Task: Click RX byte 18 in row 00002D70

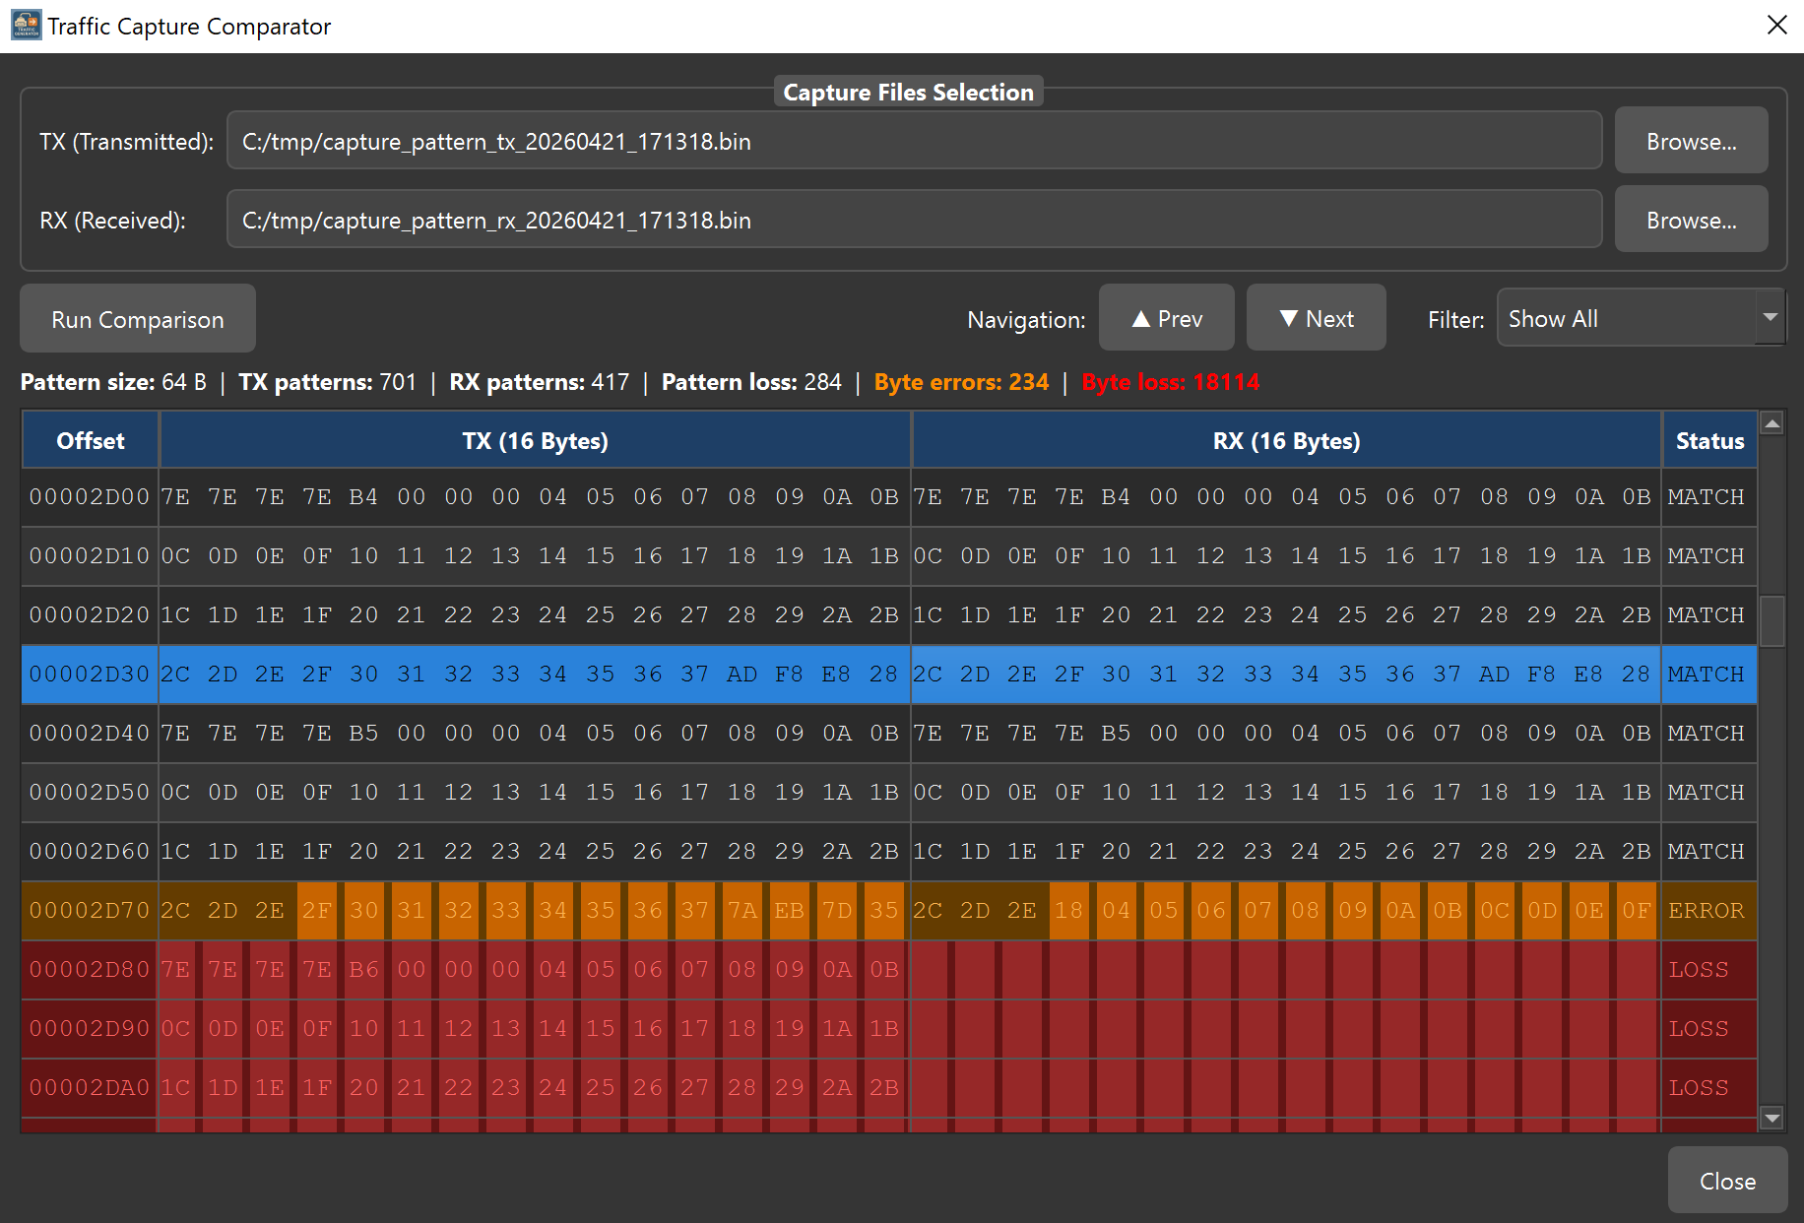Action: point(1069,911)
